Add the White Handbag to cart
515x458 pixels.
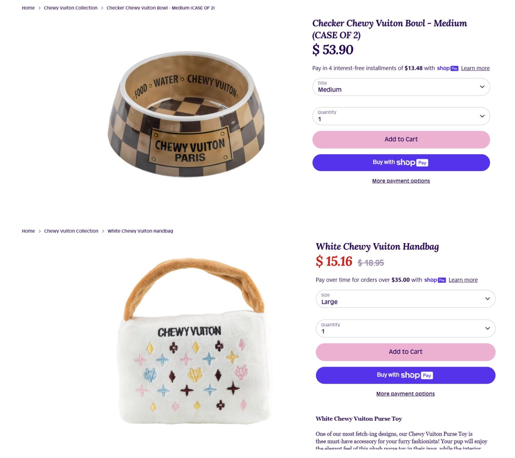click(405, 352)
